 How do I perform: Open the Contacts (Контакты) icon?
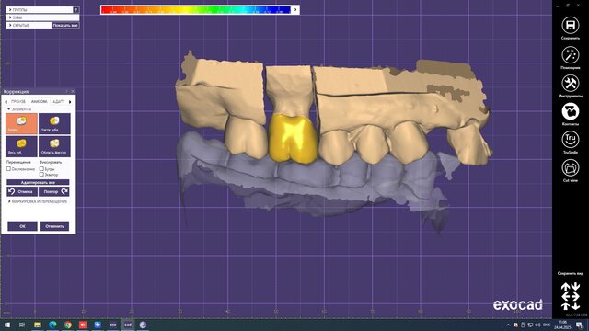click(x=571, y=111)
